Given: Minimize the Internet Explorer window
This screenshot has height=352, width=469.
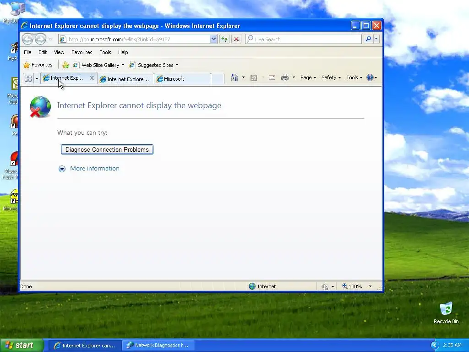Looking at the screenshot, I should tap(355, 26).
